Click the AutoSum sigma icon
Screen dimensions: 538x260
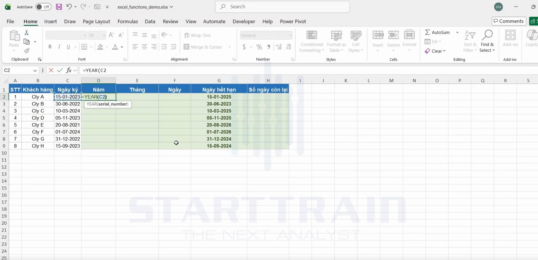pyautogui.click(x=427, y=32)
